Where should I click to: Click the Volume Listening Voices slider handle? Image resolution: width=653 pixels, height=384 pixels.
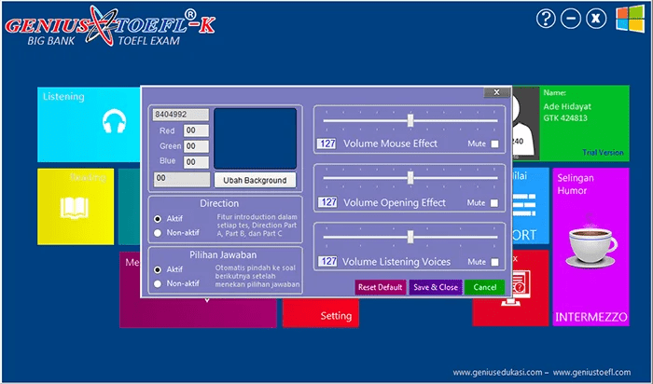click(x=410, y=237)
